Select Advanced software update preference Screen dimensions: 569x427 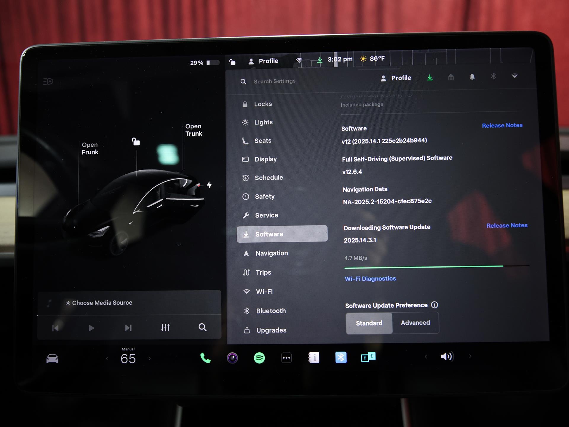[415, 323]
